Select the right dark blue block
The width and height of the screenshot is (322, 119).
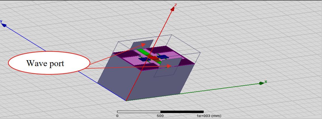point(163,57)
